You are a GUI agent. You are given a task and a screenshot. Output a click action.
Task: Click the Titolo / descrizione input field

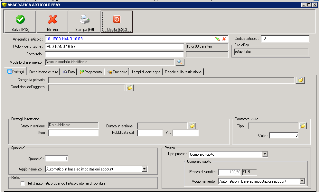pos(114,47)
